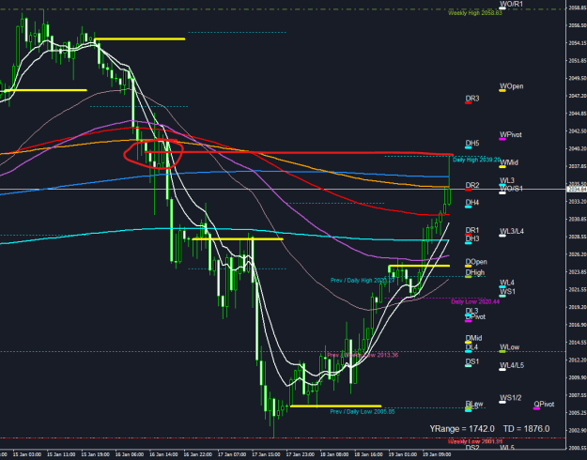Click the 2047.20 price scale value

point(578,96)
